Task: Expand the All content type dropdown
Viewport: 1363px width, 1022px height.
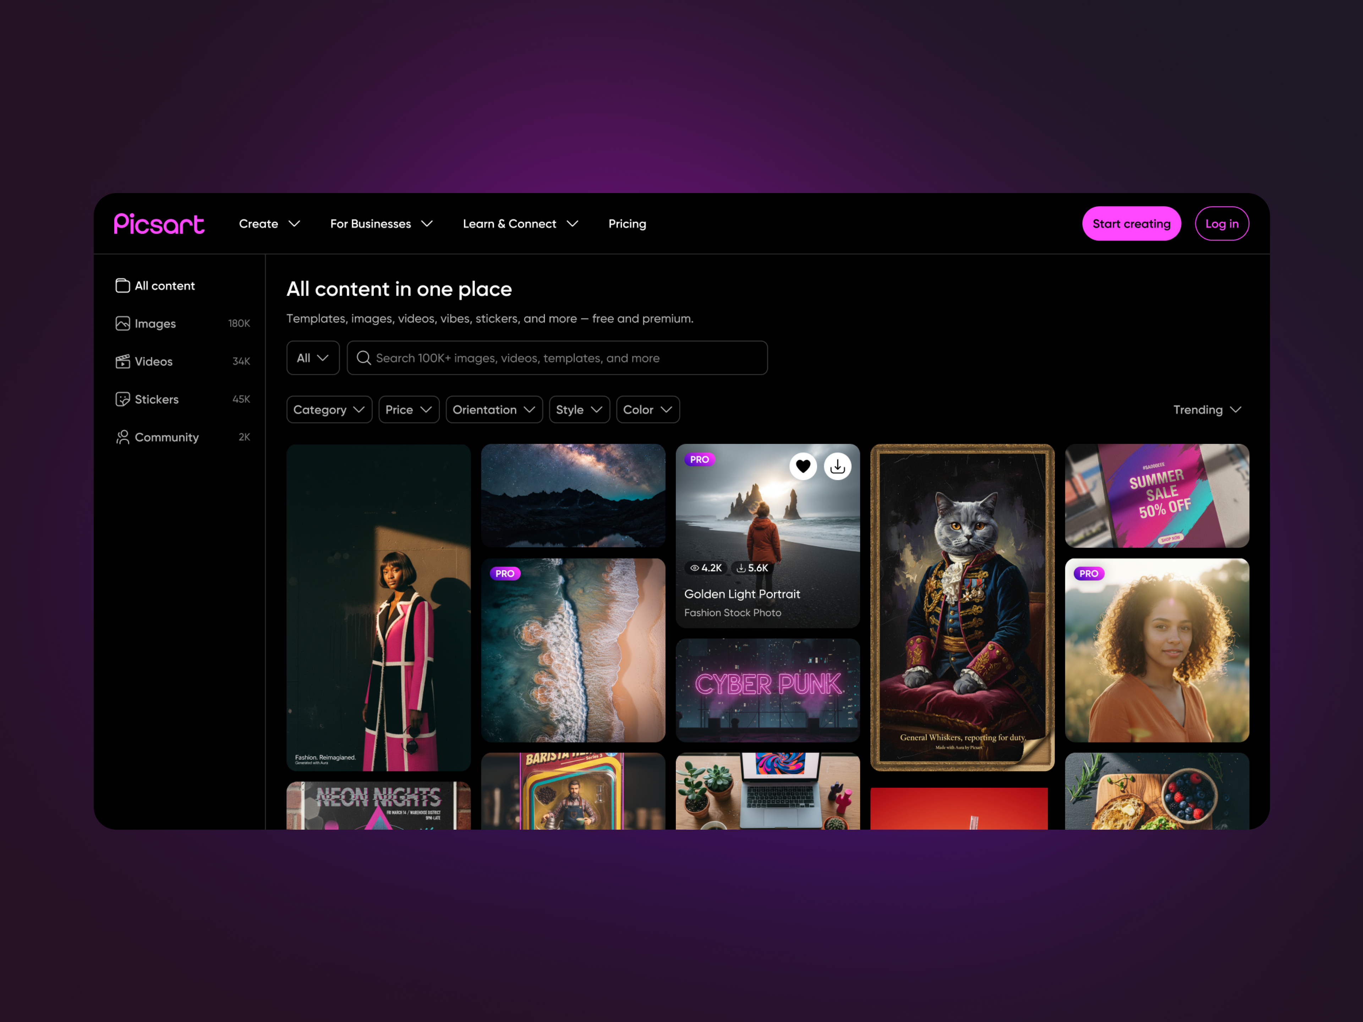Action: [313, 358]
